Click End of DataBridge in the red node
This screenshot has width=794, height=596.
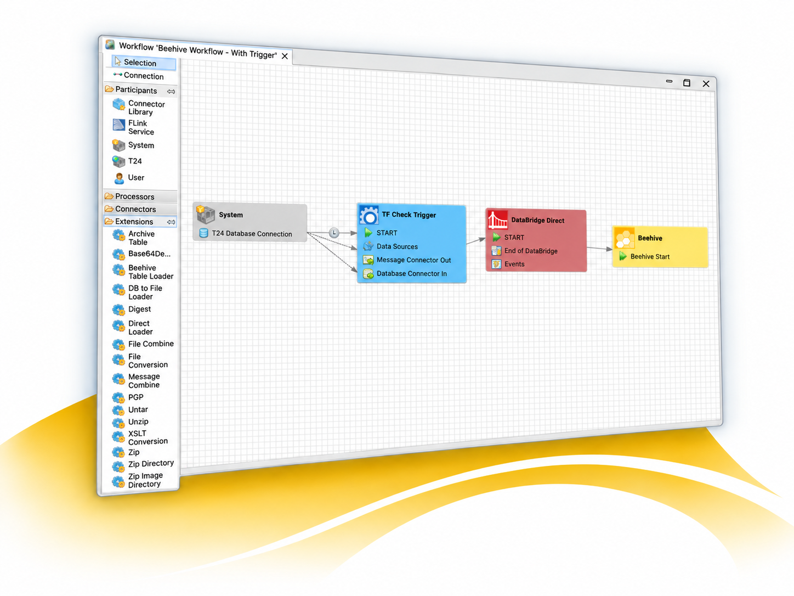[x=525, y=251]
